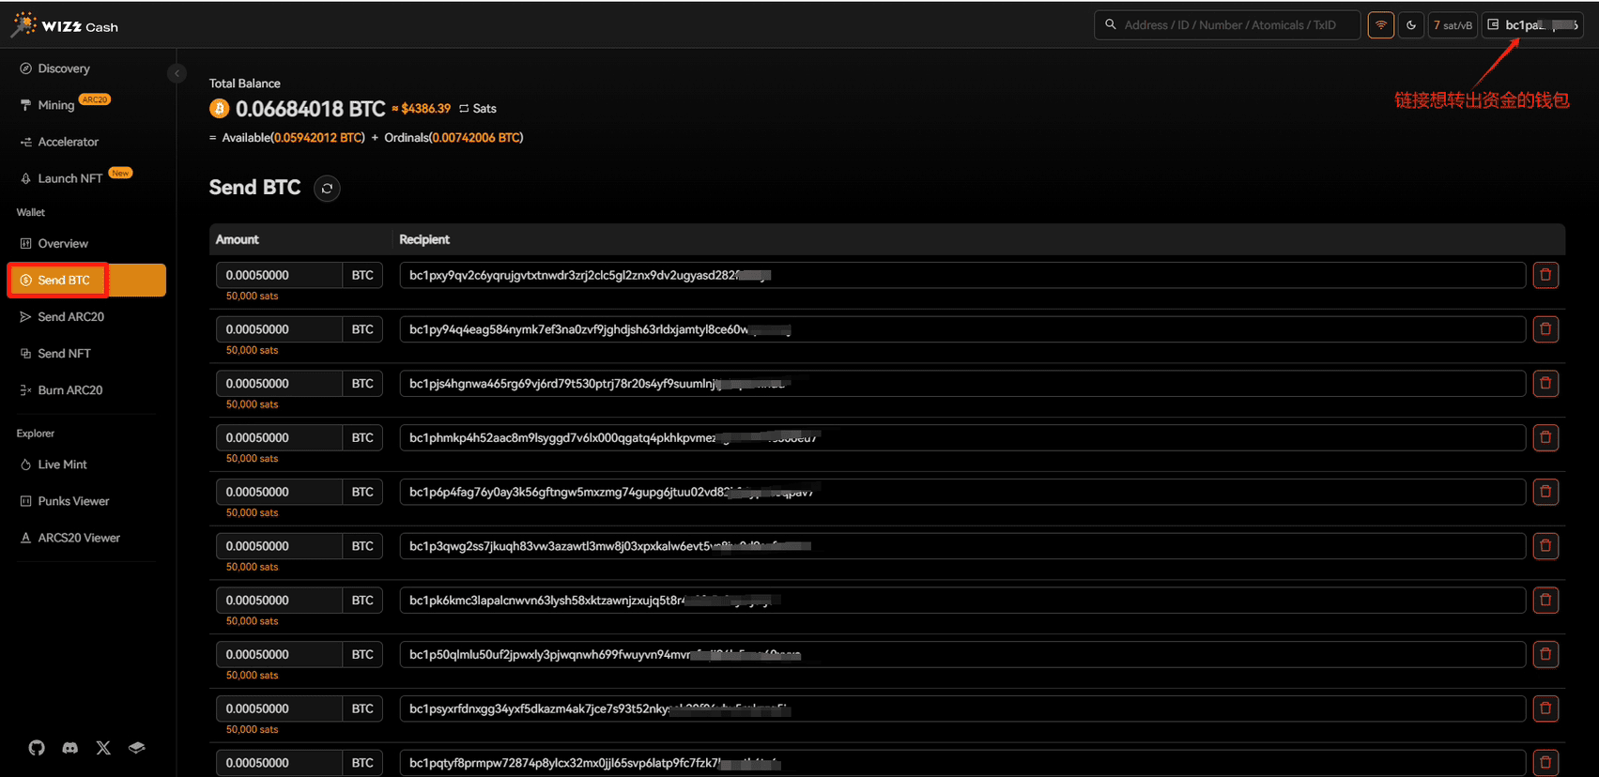Delete the row for bc1pk6kmc3la
This screenshot has height=777, width=1599.
1545,600
